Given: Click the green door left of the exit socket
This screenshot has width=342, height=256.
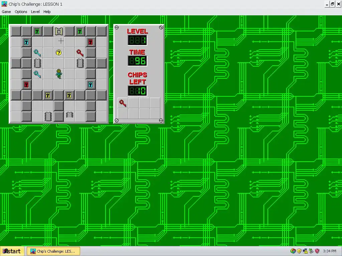Looking at the screenshot, I should click(37, 31).
